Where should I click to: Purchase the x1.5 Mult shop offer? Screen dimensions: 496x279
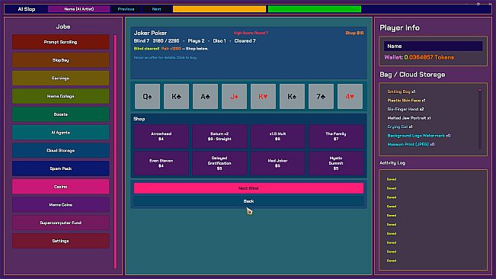pos(277,136)
